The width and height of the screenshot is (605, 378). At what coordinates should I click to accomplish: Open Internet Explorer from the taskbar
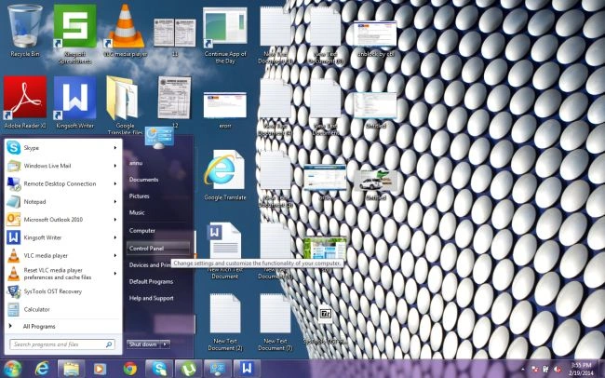(42, 369)
